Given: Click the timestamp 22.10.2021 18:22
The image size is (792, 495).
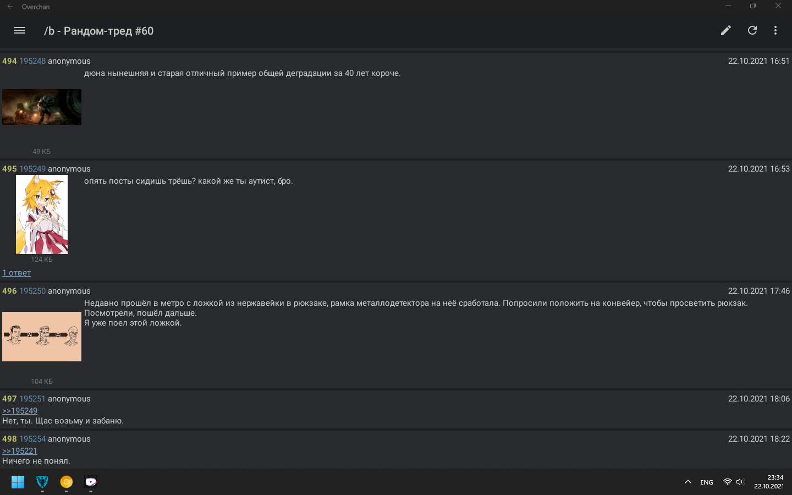Looking at the screenshot, I should click(x=759, y=439).
